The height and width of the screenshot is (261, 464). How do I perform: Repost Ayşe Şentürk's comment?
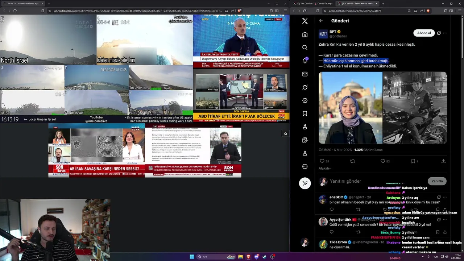point(358,232)
